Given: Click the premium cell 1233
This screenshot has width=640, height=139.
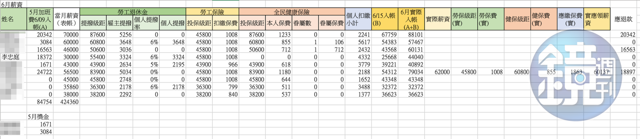Looking at the screenshot, I should (279, 34).
